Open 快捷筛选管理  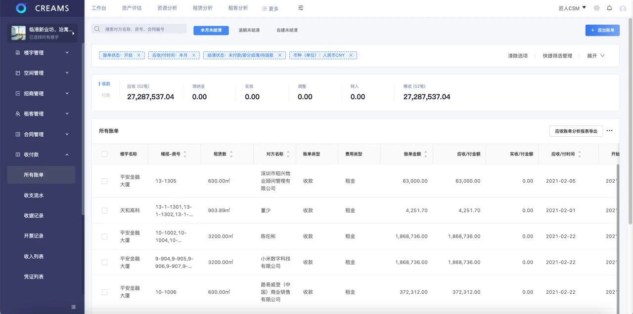click(557, 56)
